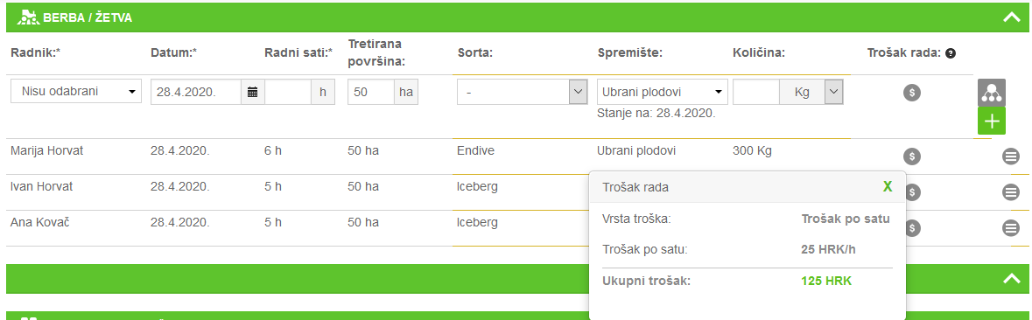The width and height of the screenshot is (1032, 320).
Task: Collapse the second green section chevron
Action: coord(1011,279)
